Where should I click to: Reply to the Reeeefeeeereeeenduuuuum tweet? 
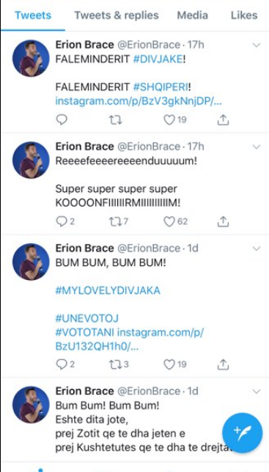(62, 222)
